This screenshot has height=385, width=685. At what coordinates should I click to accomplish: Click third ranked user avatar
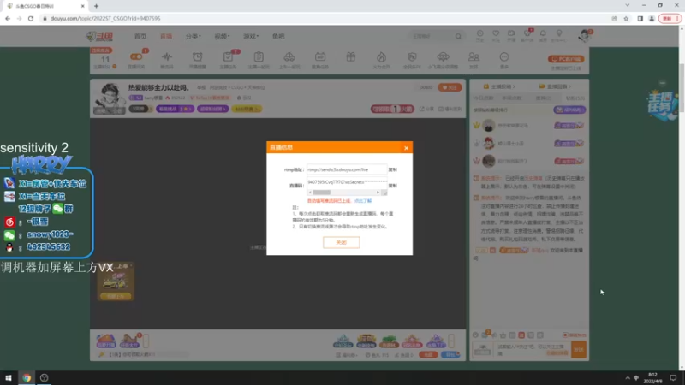488,161
